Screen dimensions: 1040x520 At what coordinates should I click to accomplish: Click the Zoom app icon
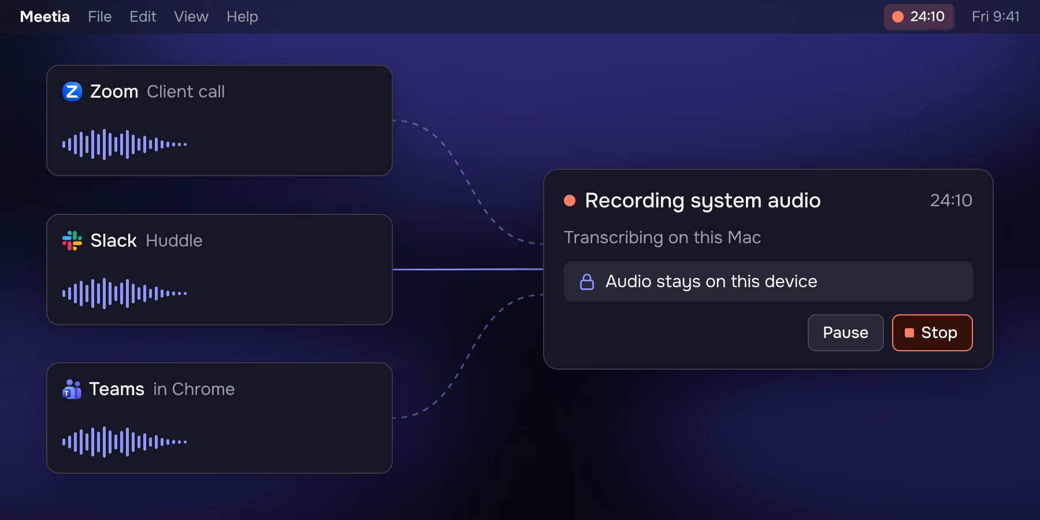(x=72, y=91)
